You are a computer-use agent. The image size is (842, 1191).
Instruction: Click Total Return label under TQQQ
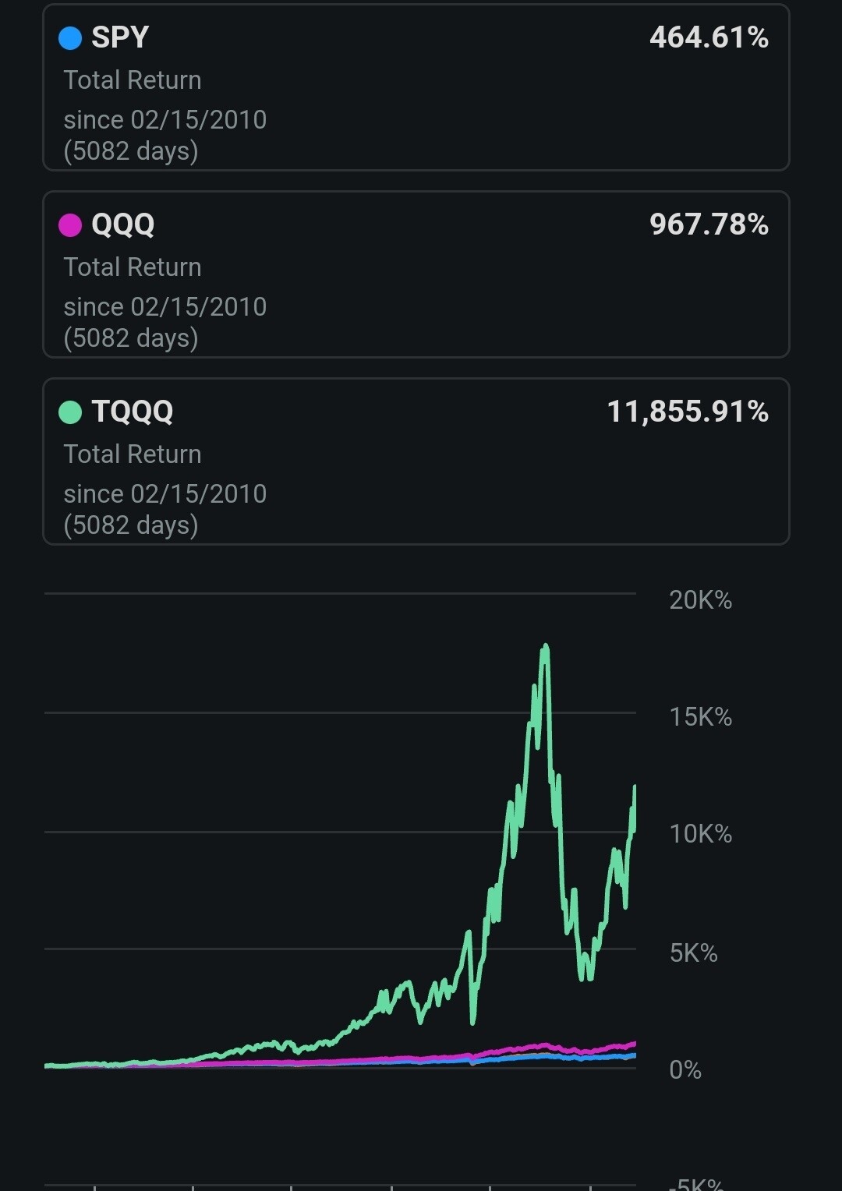point(133,454)
